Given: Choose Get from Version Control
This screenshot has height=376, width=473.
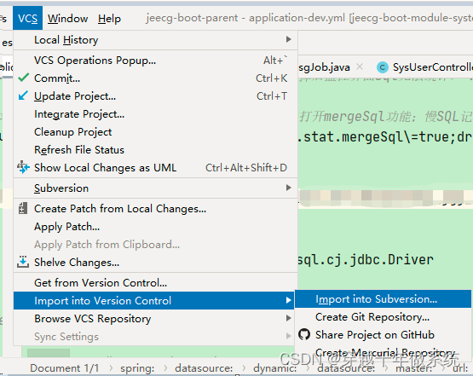Looking at the screenshot, I should [155, 283].
